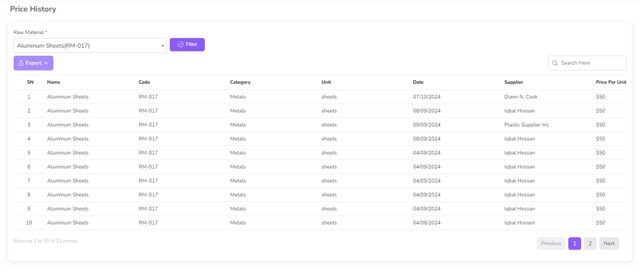Select the Diann N. Cook supplier row
Image resolution: width=639 pixels, height=272 pixels.
point(521,97)
